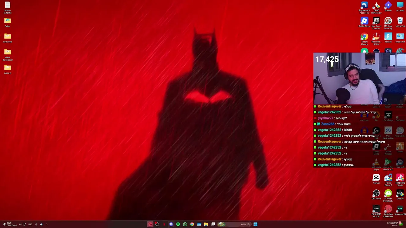Click the 17,425 viewer counter overlay
This screenshot has width=406, height=228.
(327, 60)
